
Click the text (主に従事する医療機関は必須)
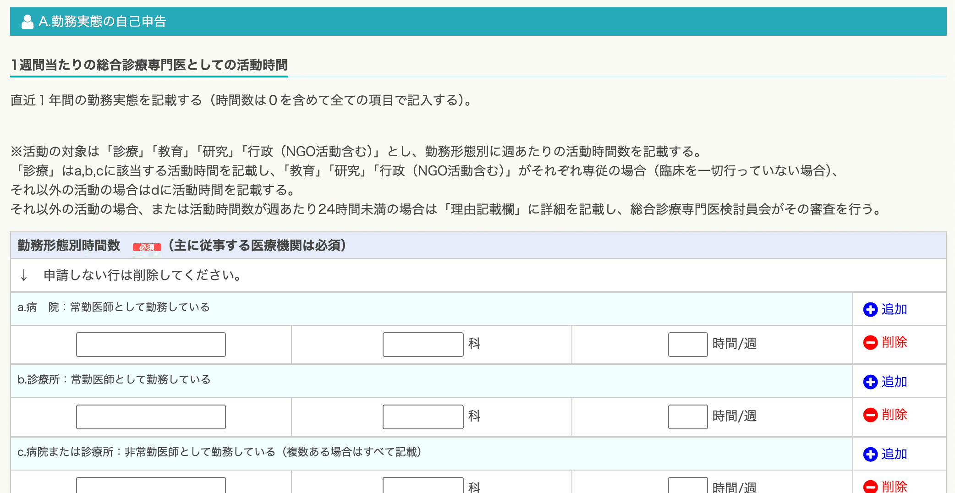(257, 246)
